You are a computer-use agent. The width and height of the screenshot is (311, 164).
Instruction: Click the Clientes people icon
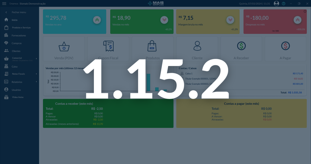pyautogui.click(x=6, y=51)
